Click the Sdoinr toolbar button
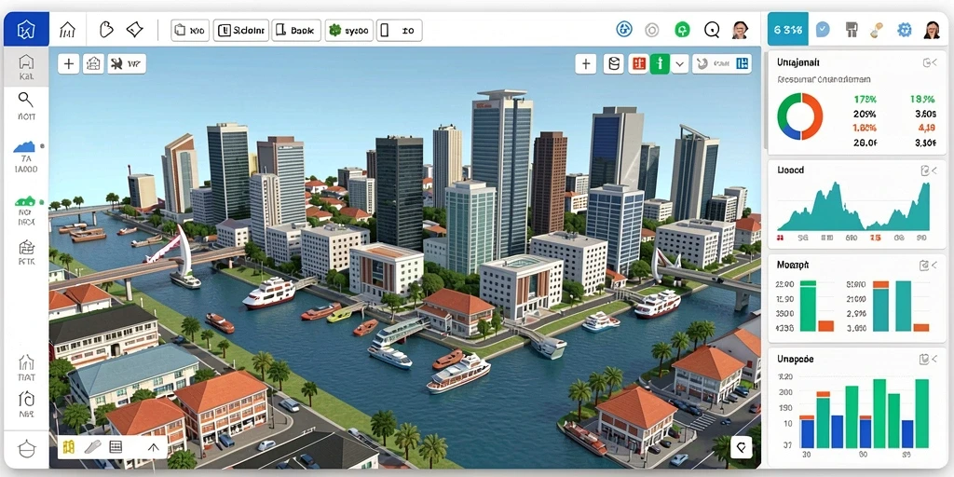 tap(241, 30)
